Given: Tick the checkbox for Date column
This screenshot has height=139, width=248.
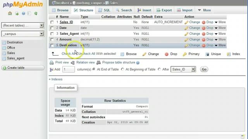Looking at the screenshot, I should pyautogui.click(x=52, y=28).
